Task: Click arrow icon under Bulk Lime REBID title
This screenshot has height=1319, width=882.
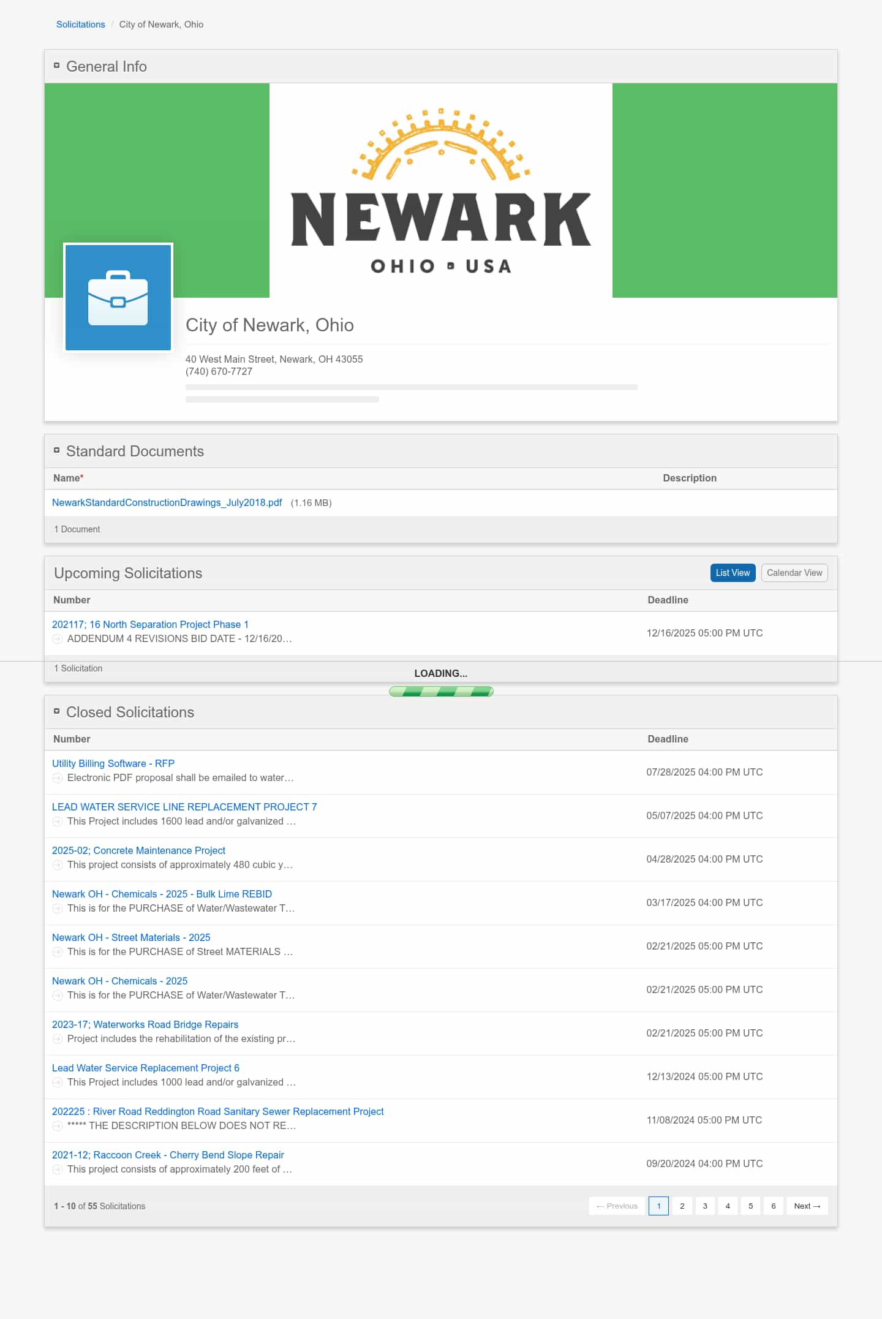Action: point(58,909)
